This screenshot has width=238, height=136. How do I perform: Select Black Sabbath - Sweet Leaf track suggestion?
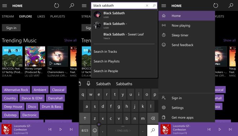coord(124,36)
